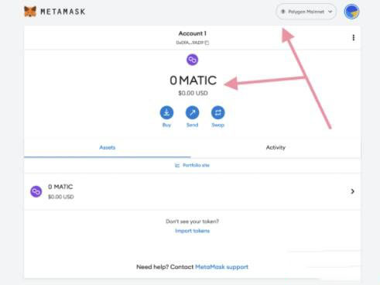380x285 pixels.
Task: Open the three-dot account options menu
Action: click(354, 38)
